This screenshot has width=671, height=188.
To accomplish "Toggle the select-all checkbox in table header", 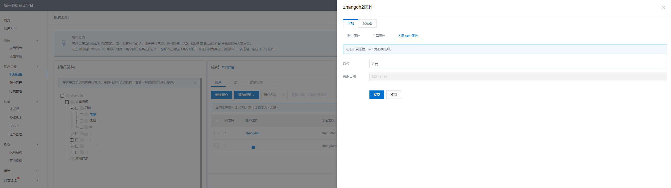I will point(217,121).
